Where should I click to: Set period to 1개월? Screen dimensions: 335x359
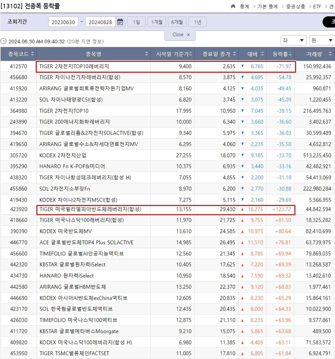tap(157, 22)
